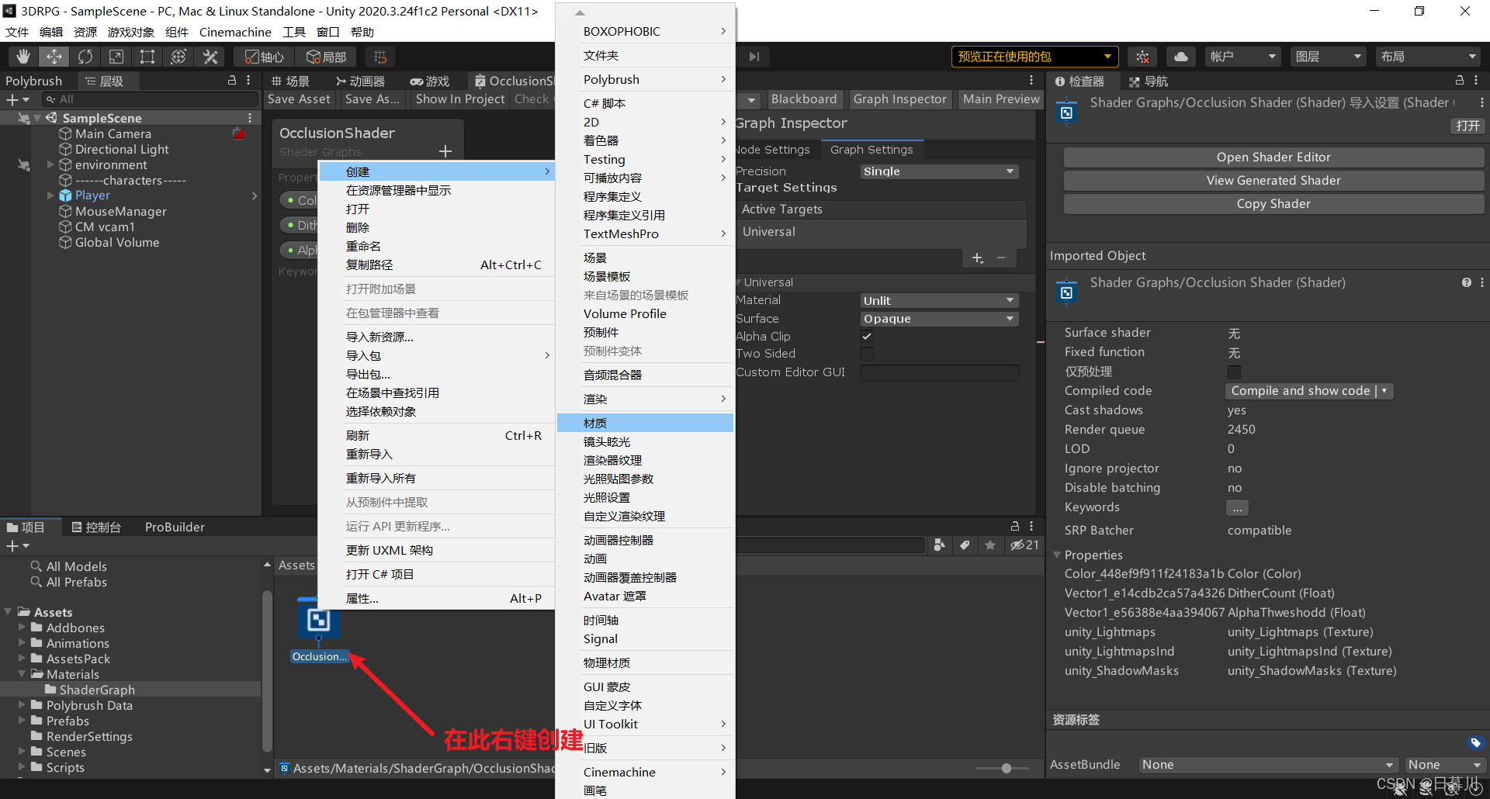This screenshot has height=799, width=1490.
Task: Collapse the Materials folder in Assets tree
Action: (x=22, y=673)
